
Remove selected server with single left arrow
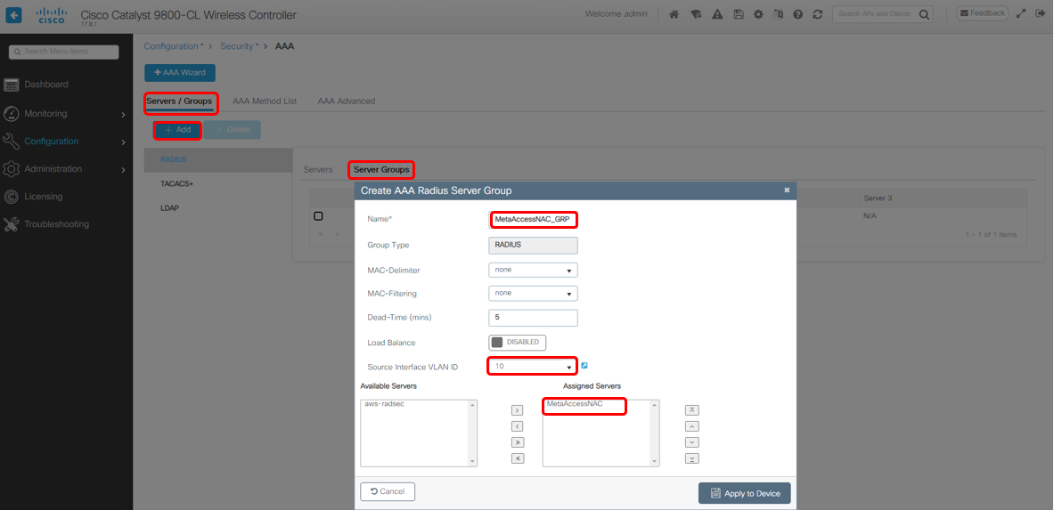(518, 426)
